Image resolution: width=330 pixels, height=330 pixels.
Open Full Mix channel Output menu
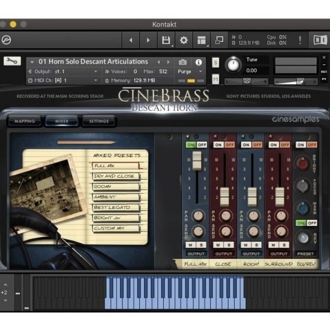click(196, 254)
